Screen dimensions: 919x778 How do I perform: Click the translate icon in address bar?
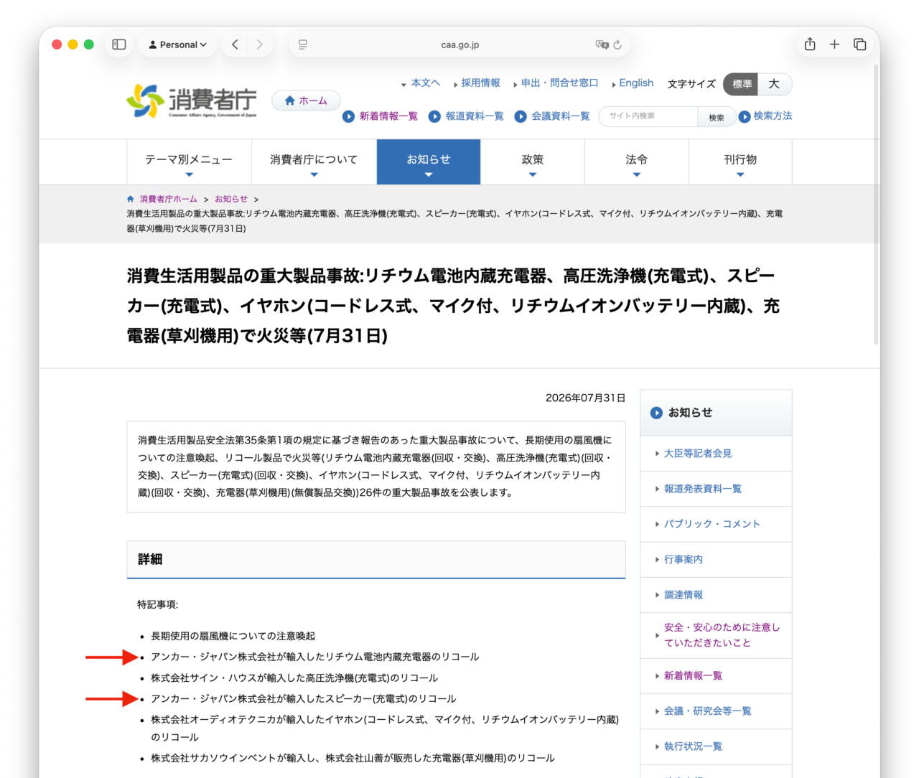point(602,44)
